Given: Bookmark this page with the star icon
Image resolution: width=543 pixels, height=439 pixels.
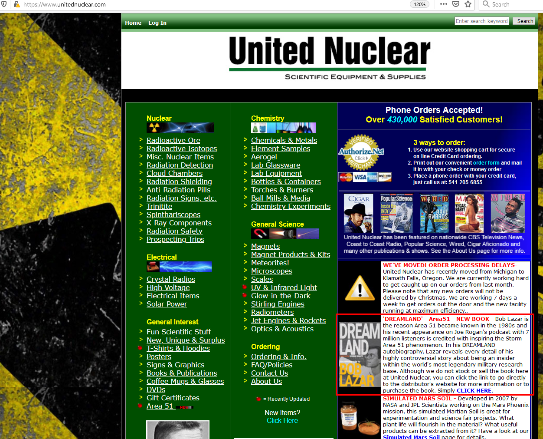Looking at the screenshot, I should [468, 4].
